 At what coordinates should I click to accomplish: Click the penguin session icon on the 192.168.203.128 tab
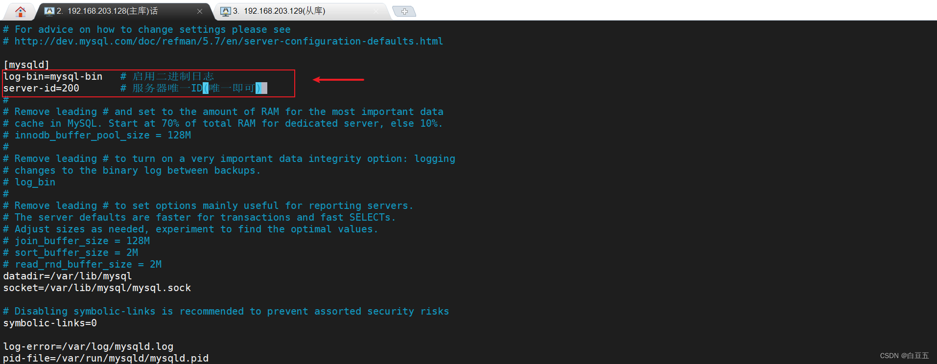click(49, 11)
